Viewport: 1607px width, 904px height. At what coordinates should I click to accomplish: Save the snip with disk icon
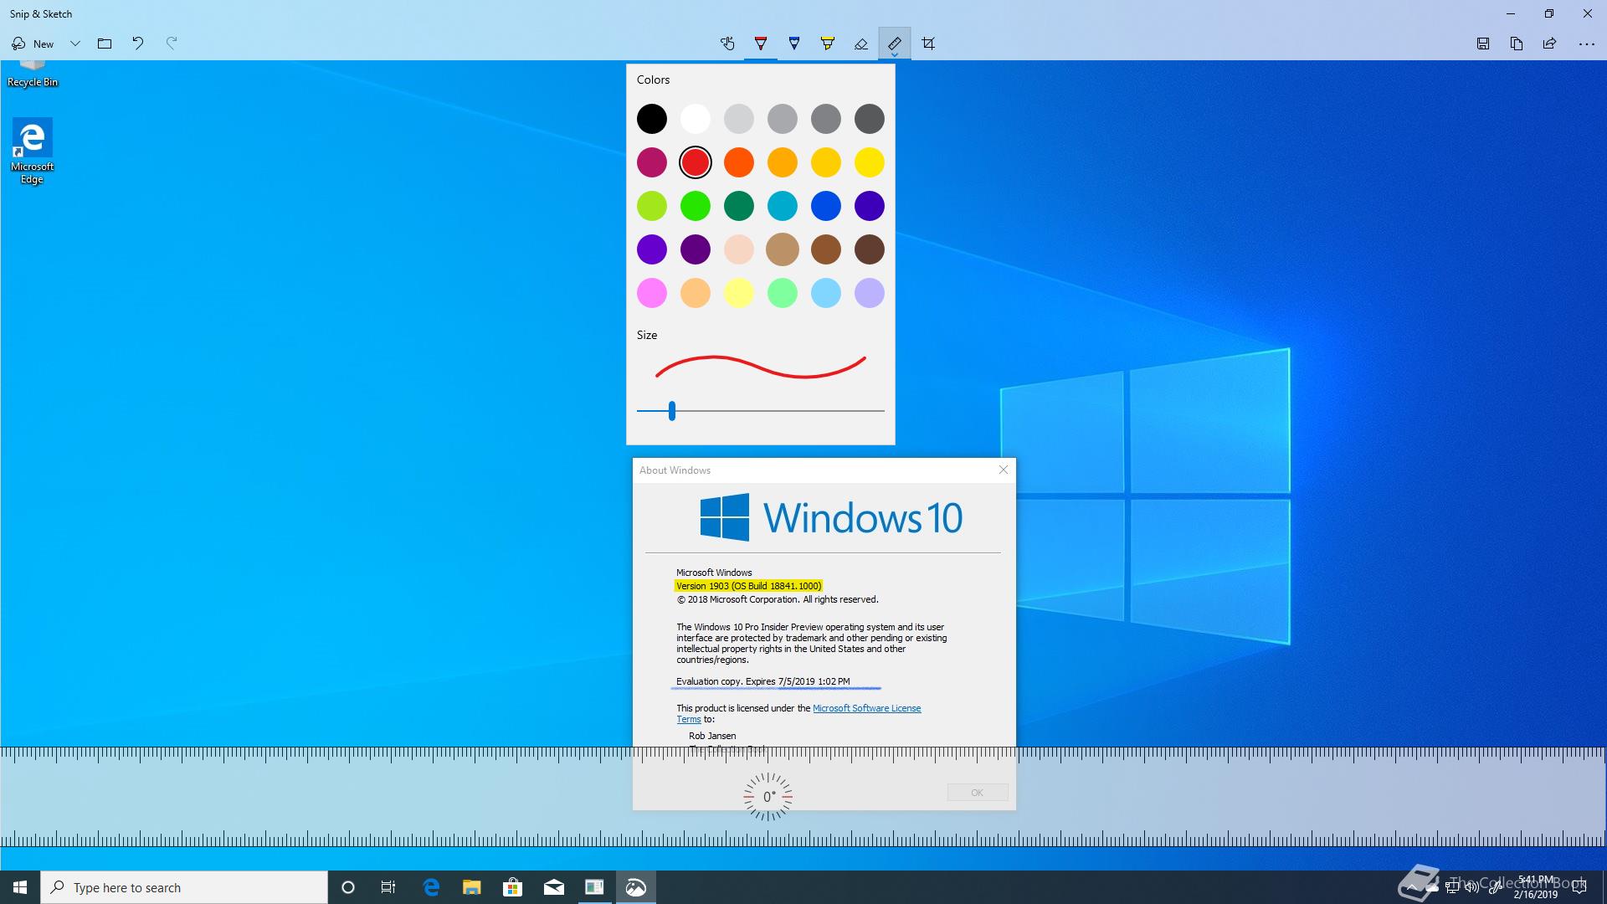point(1483,44)
